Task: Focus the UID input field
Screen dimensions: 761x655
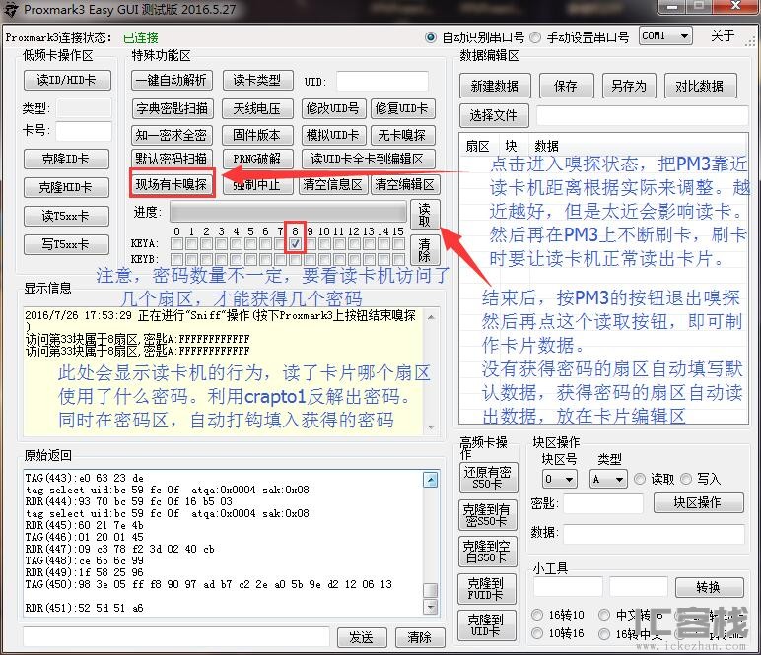Action: click(382, 81)
